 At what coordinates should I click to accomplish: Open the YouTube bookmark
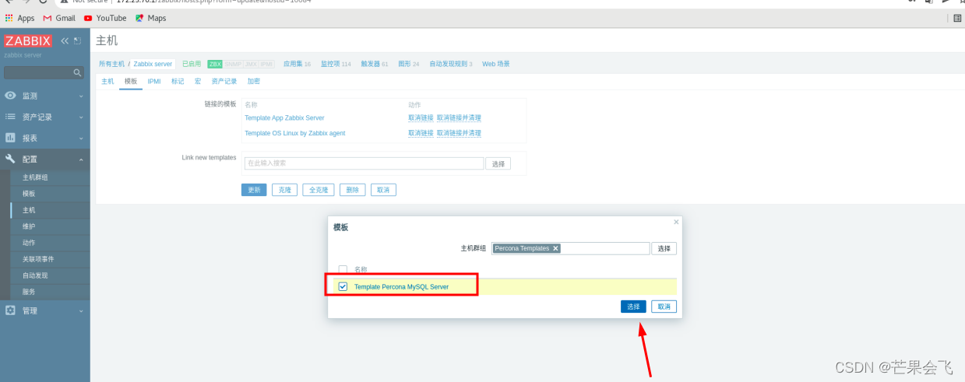[105, 18]
